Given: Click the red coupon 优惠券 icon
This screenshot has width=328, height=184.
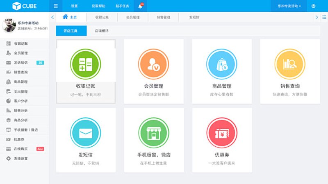Looking at the screenshot, I should [222, 133].
